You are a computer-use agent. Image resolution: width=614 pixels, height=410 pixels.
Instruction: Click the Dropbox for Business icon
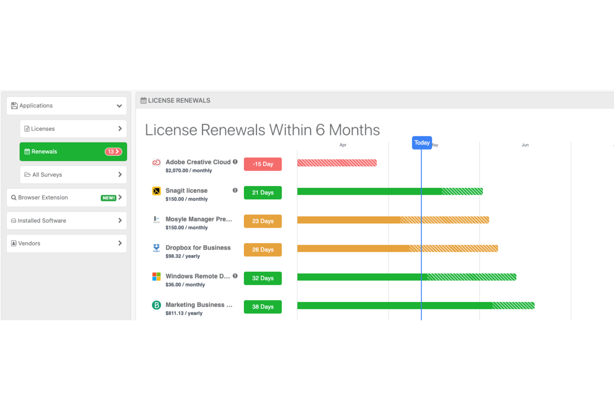pos(156,248)
